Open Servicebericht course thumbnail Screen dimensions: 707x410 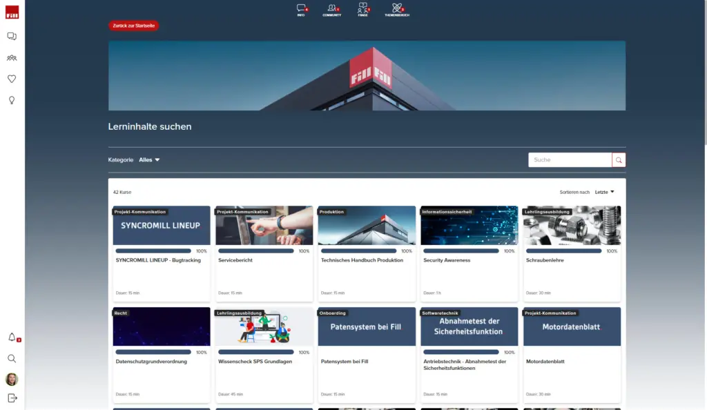pos(264,225)
